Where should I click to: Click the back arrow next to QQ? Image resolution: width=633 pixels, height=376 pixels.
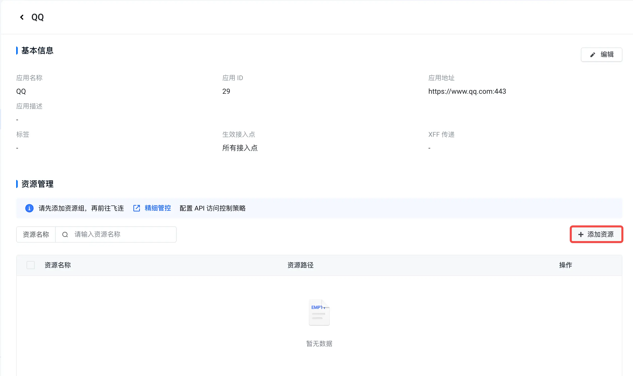coord(22,17)
